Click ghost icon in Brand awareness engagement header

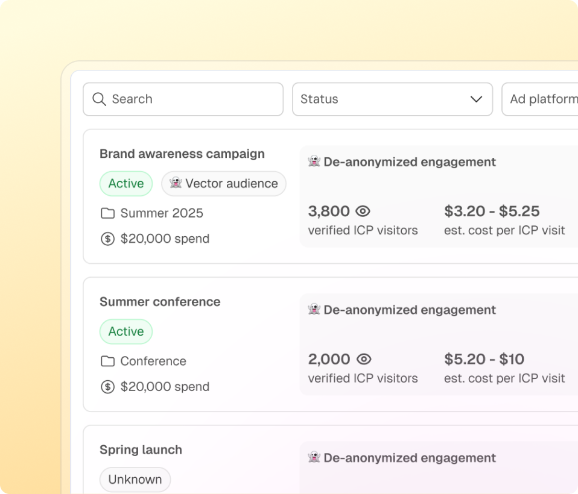click(x=314, y=161)
